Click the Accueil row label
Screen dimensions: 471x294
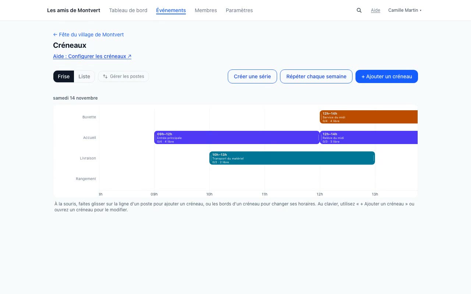(89, 137)
